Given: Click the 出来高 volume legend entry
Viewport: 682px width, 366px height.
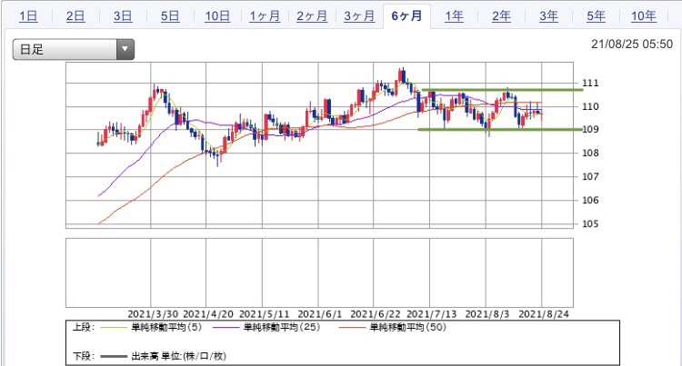Looking at the screenshot, I should pos(163,356).
